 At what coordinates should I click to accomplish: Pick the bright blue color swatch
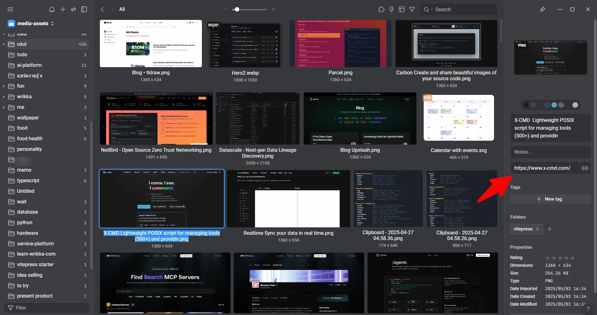(x=554, y=105)
